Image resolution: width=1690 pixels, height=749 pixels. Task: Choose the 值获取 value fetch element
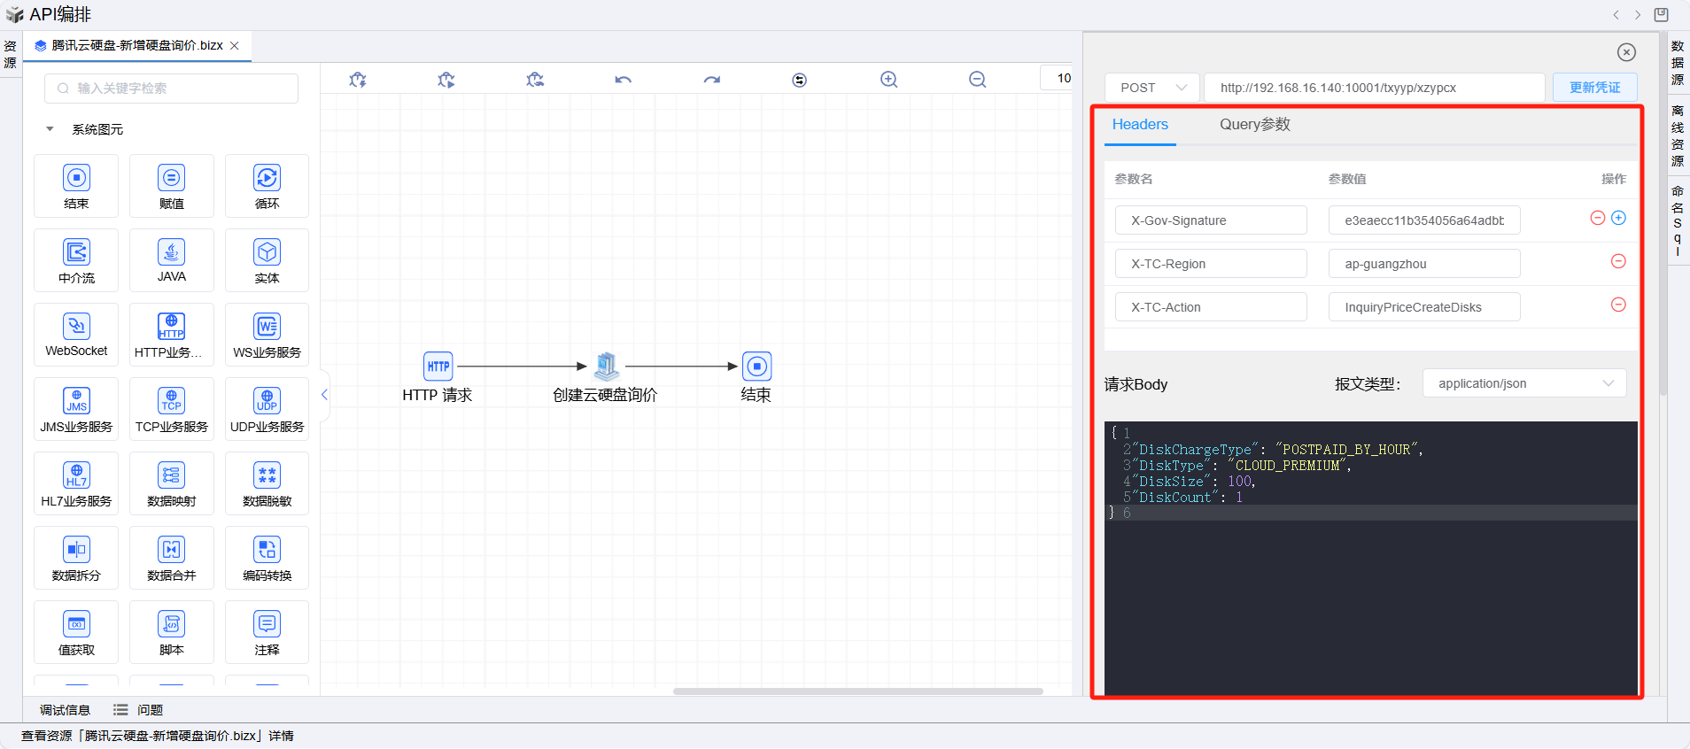(76, 632)
